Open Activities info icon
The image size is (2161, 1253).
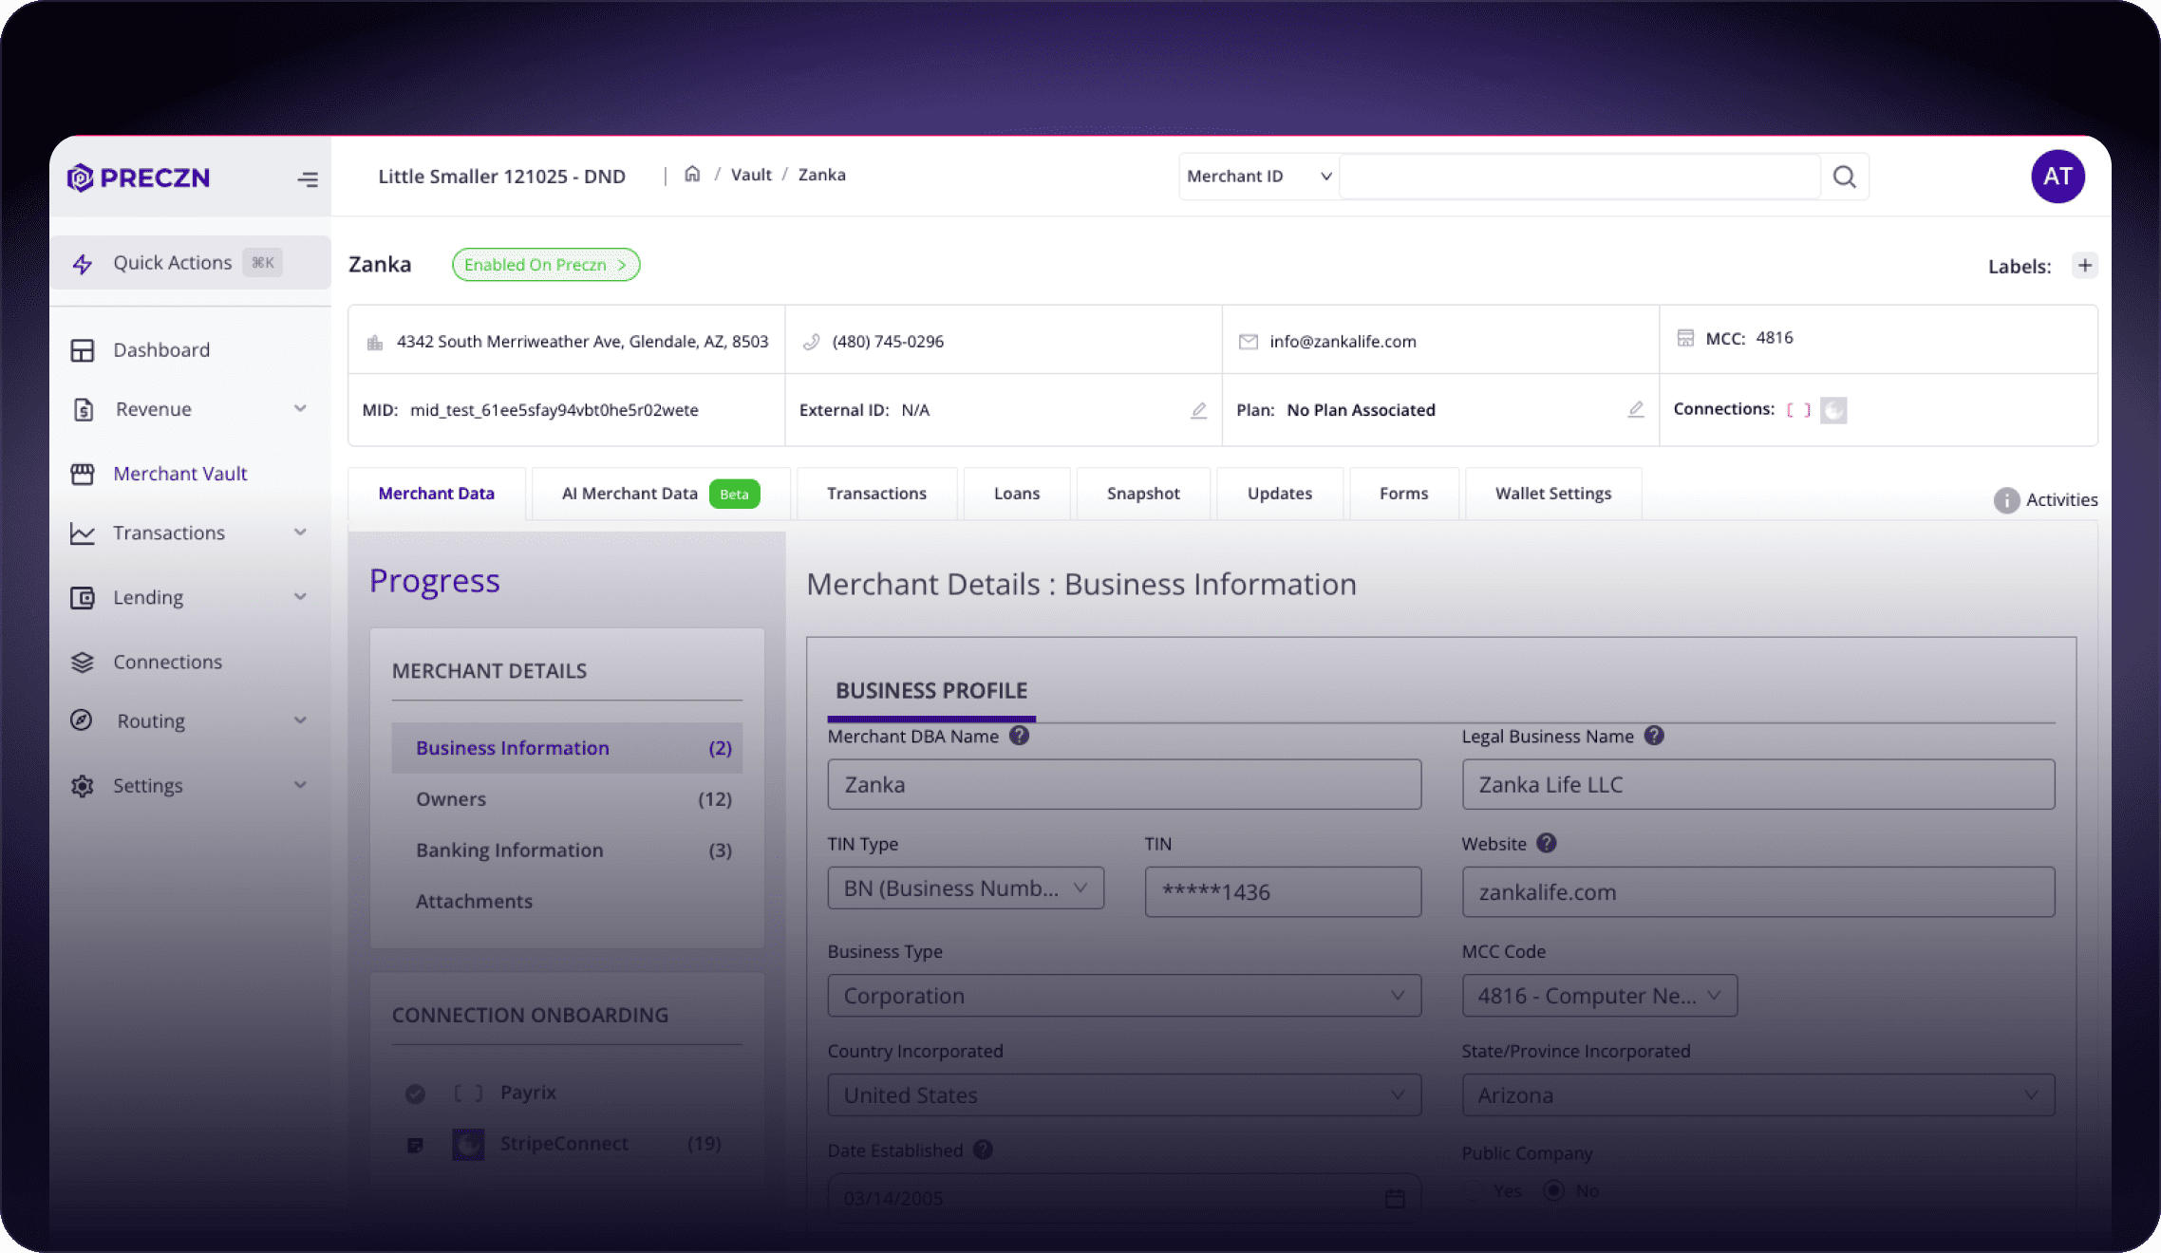(2006, 500)
